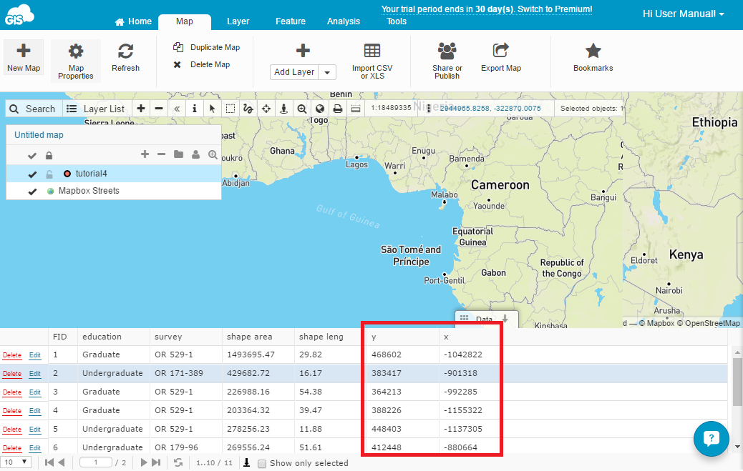Select the freehand line tool
The width and height of the screenshot is (743, 471).
(248, 109)
